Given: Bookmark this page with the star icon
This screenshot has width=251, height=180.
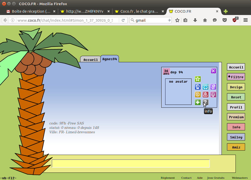Looking at the screenshot, I should point(177,20).
